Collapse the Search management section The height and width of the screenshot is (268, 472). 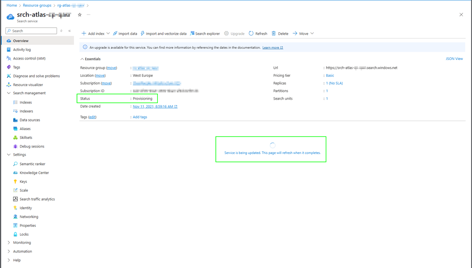9,93
